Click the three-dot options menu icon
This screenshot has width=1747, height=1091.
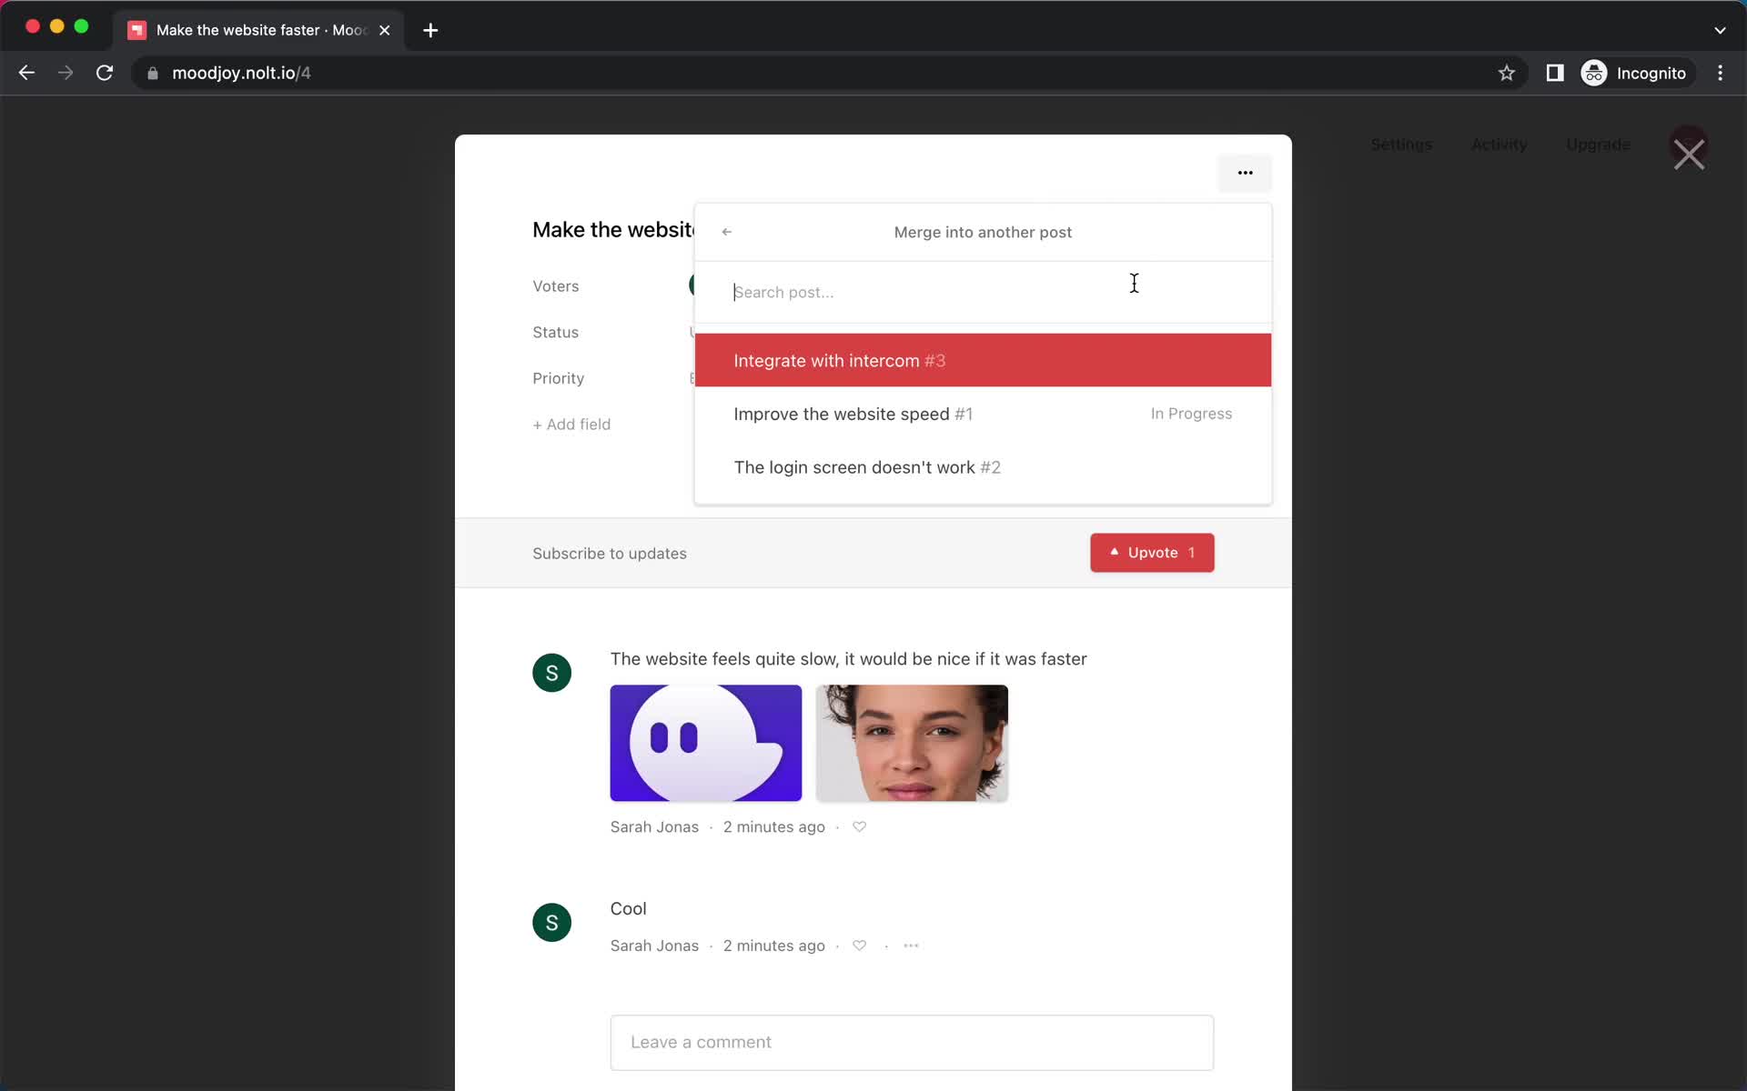tap(1245, 172)
